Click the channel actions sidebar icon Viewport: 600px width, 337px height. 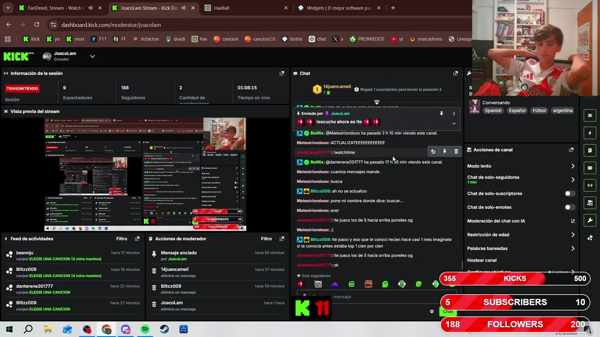pos(590,203)
